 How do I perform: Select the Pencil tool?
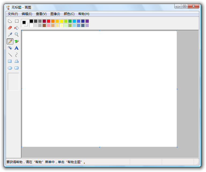point(10,41)
